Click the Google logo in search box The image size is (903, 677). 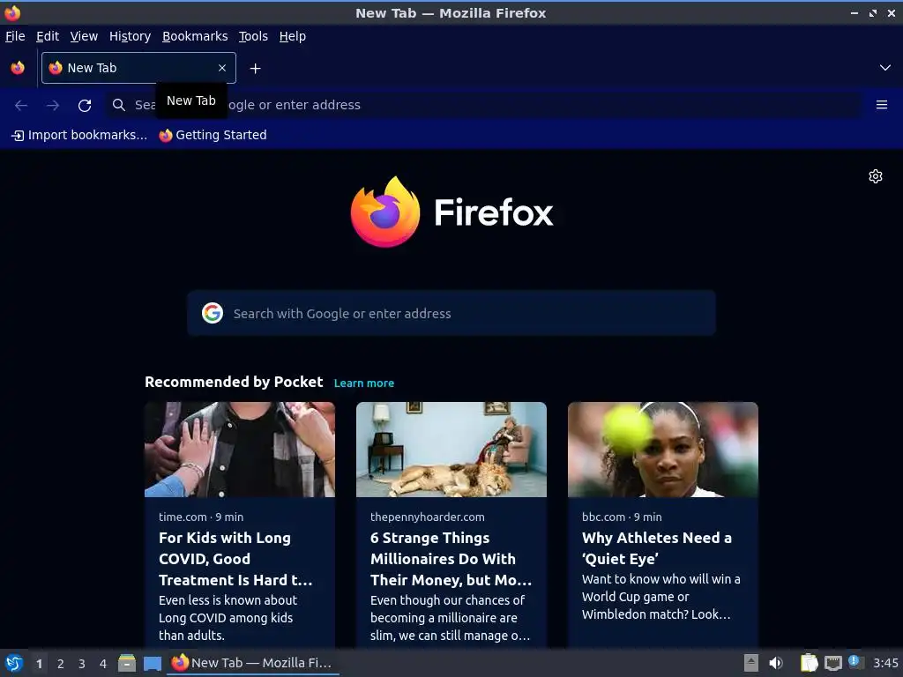click(213, 313)
